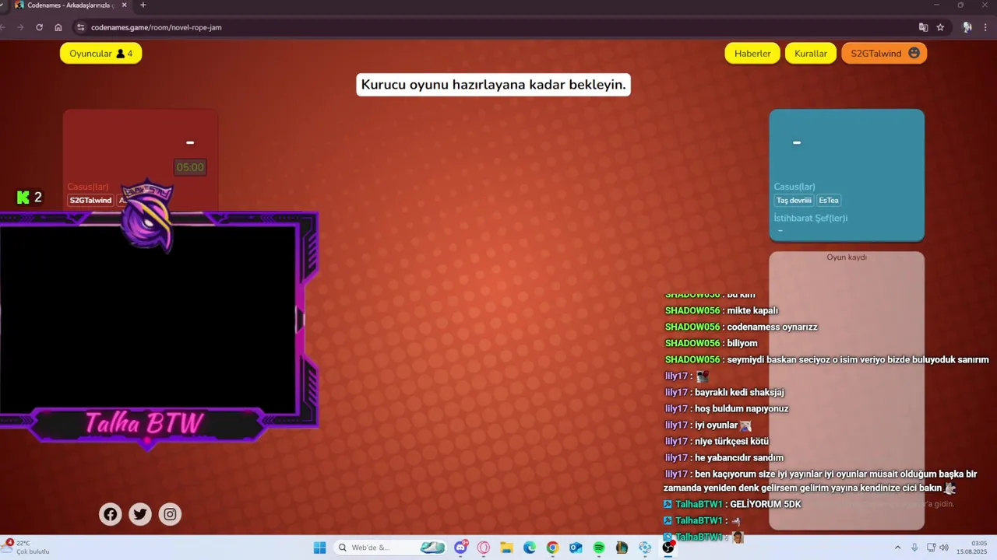Screen dimensions: 997x560
Task: Click chat message 'niye türkçesi kötü'
Action: pyautogui.click(x=731, y=441)
